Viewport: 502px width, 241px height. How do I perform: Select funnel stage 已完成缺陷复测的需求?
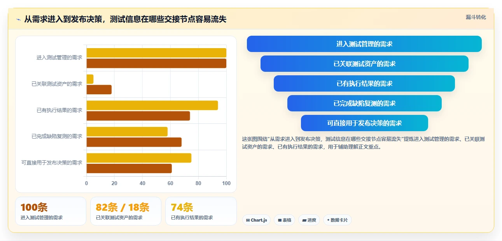[x=364, y=103]
